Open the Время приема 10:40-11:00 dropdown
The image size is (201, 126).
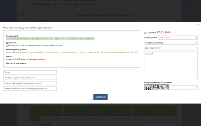pyautogui.click(x=178, y=38)
